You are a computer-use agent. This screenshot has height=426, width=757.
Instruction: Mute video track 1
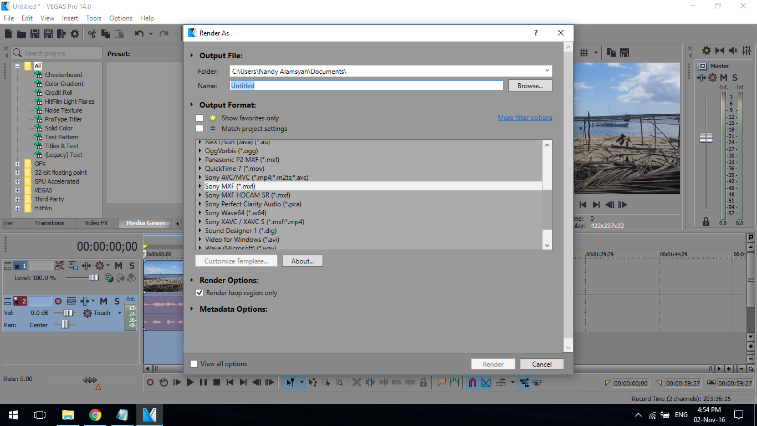119,266
